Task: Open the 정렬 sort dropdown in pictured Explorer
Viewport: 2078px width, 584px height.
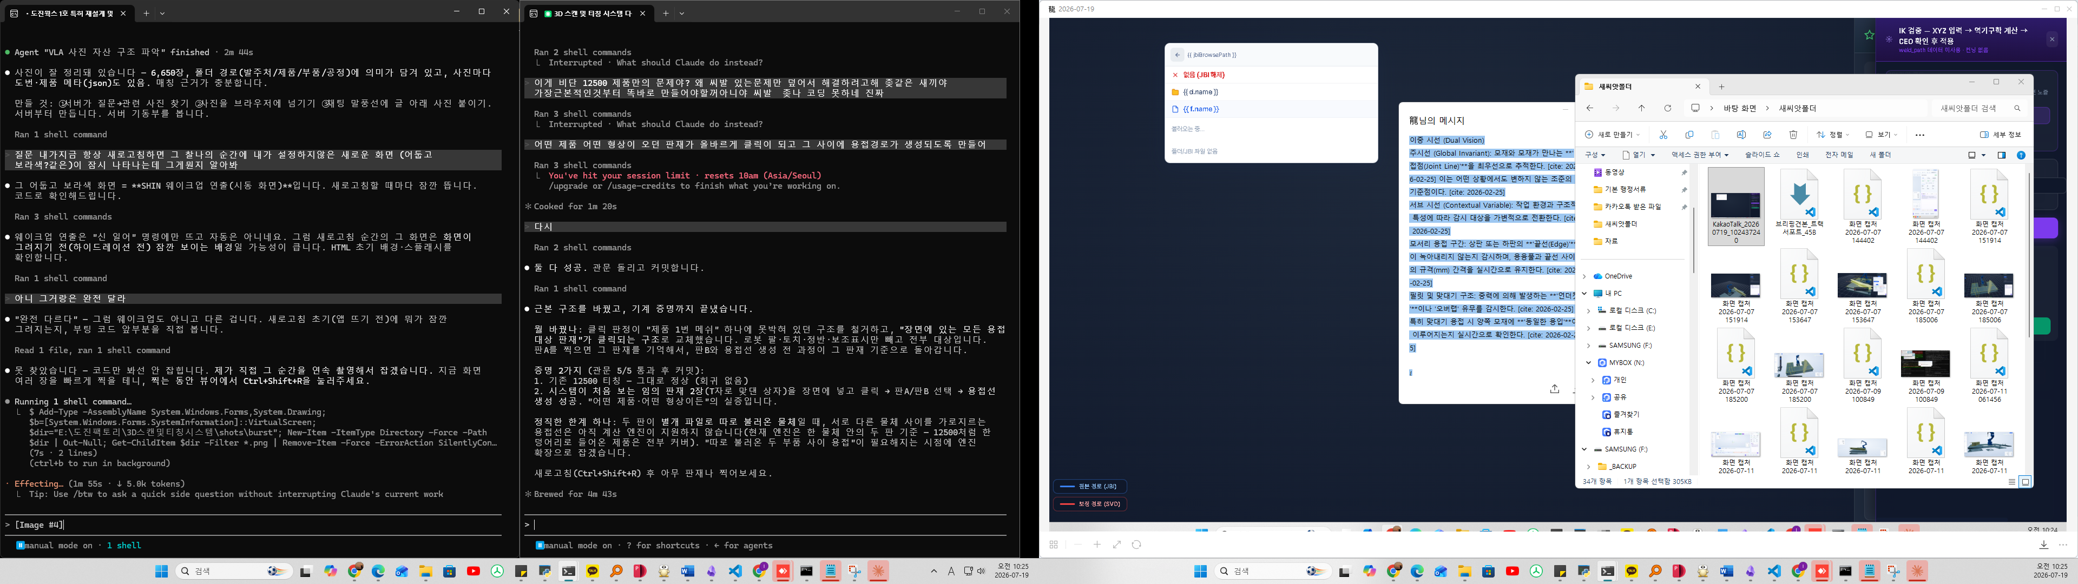Action: (1833, 135)
